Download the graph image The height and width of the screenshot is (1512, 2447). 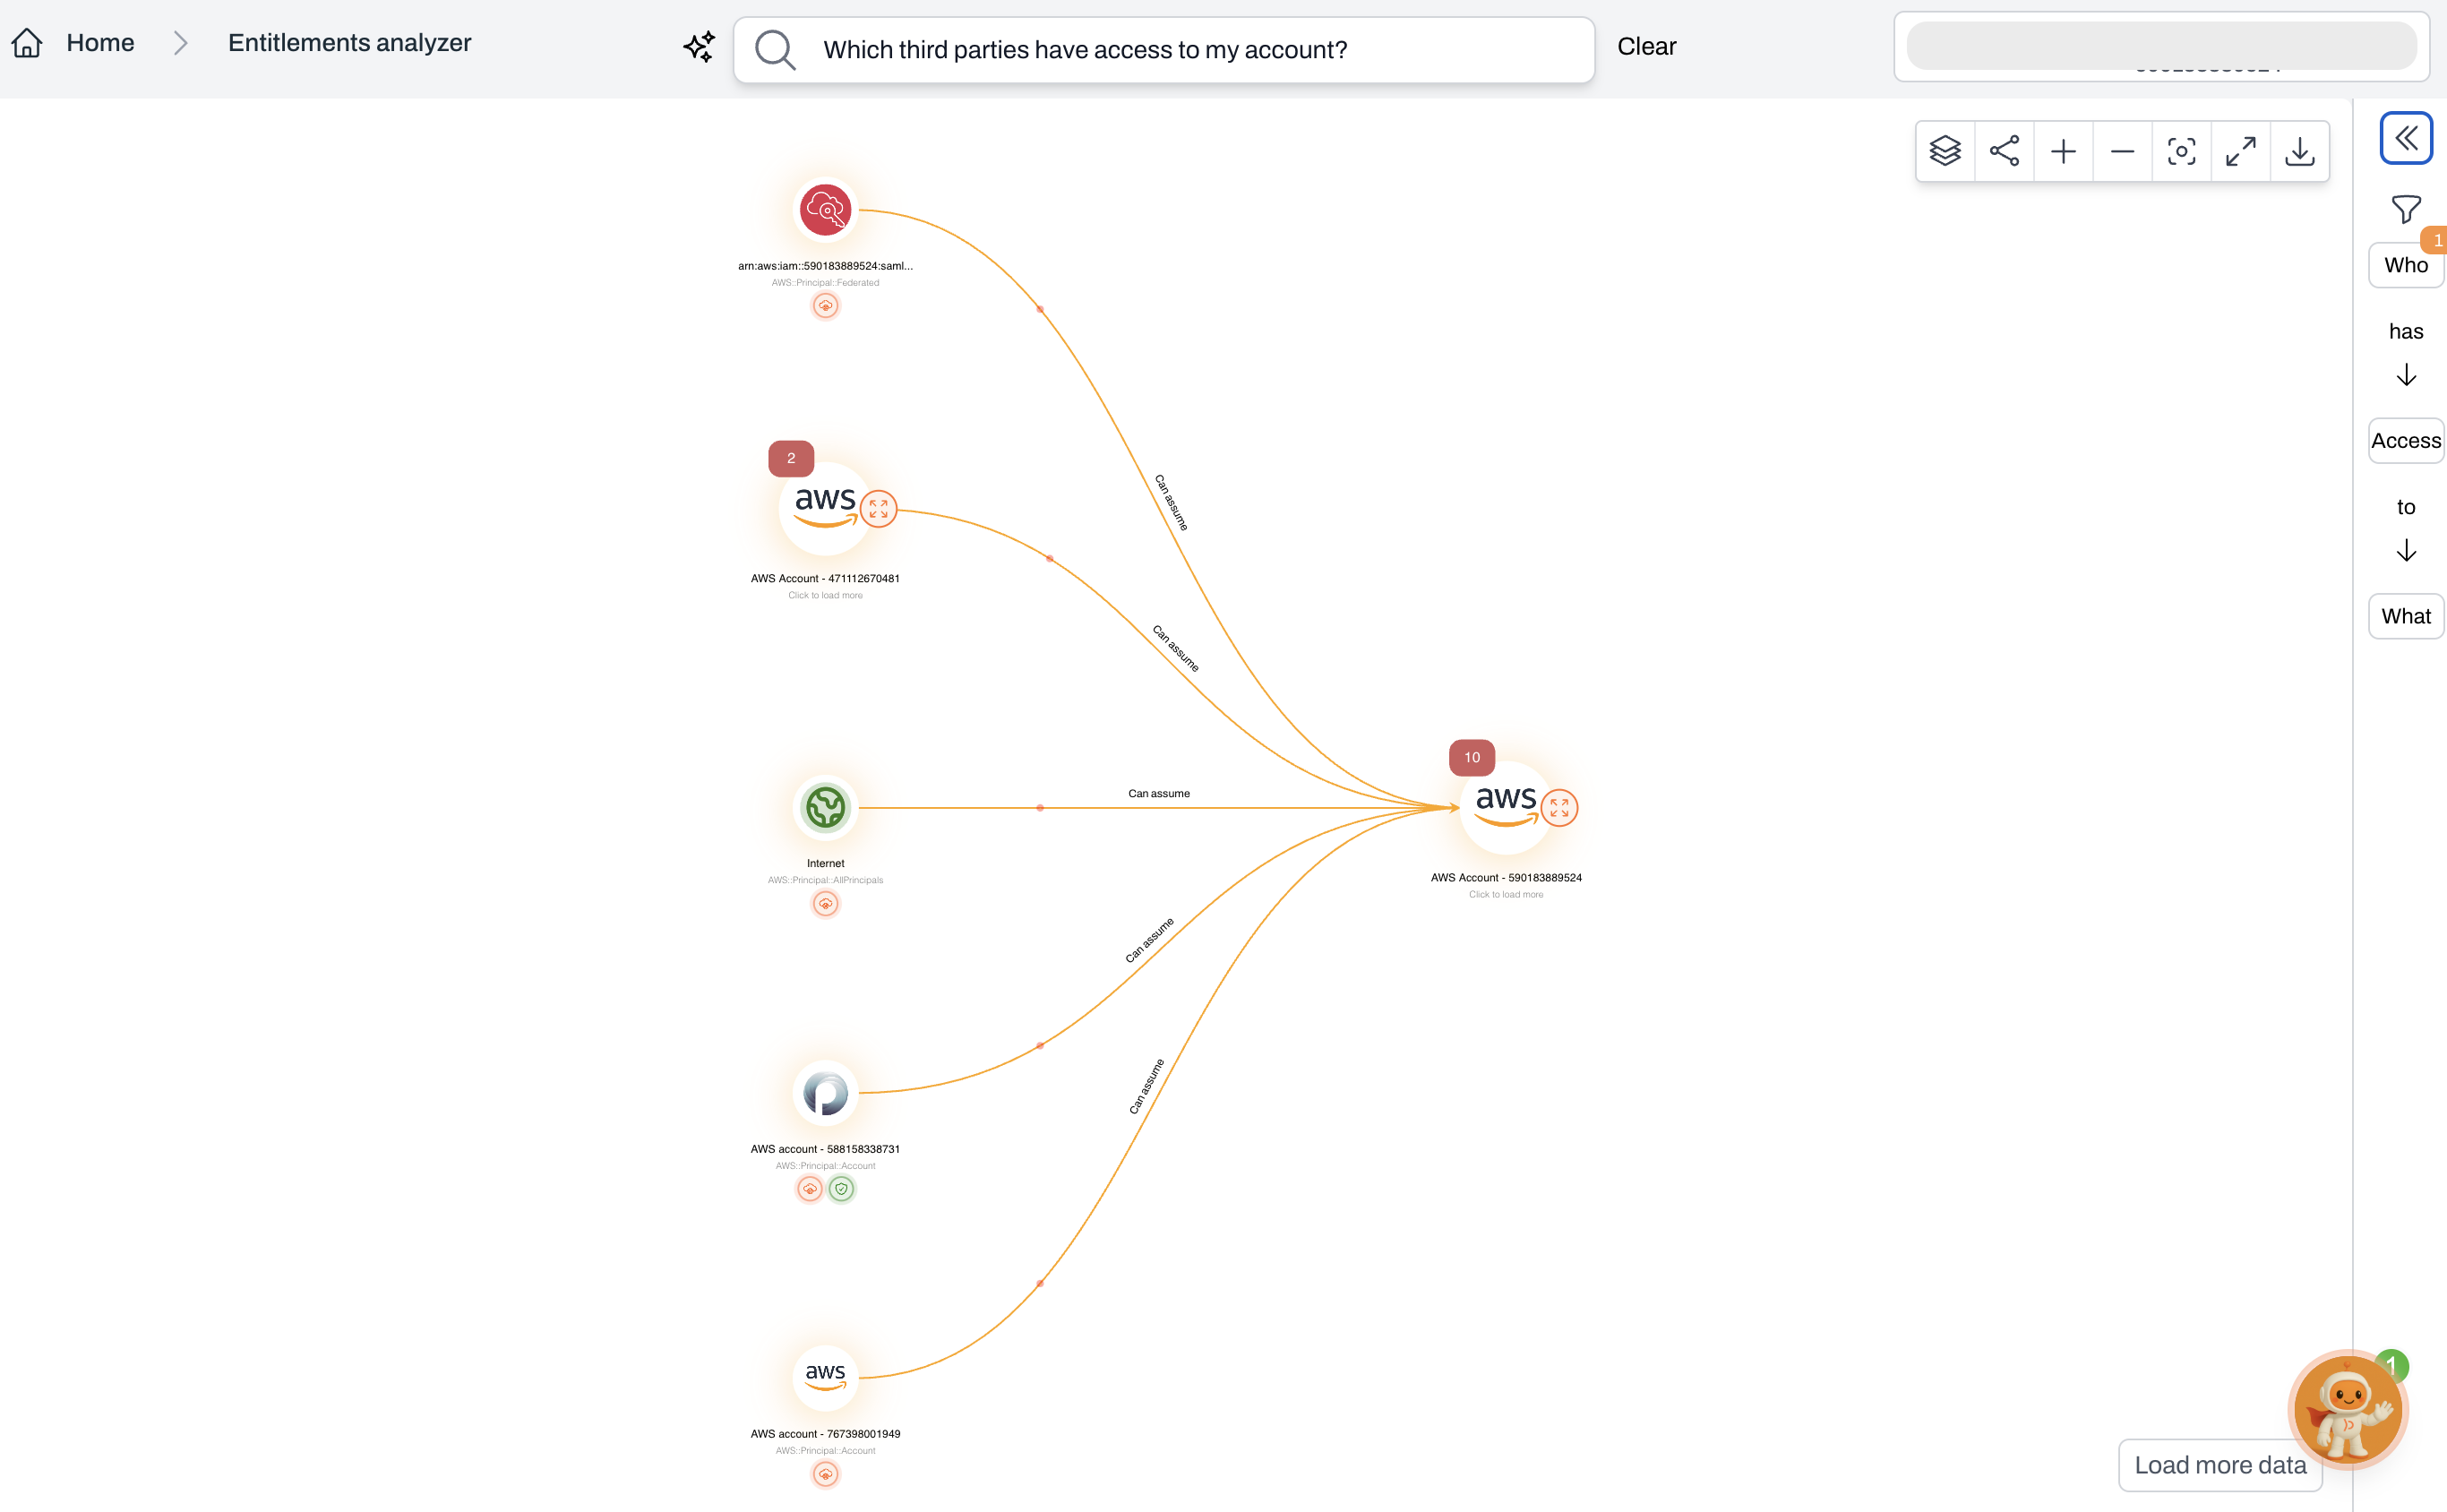tap(2299, 151)
